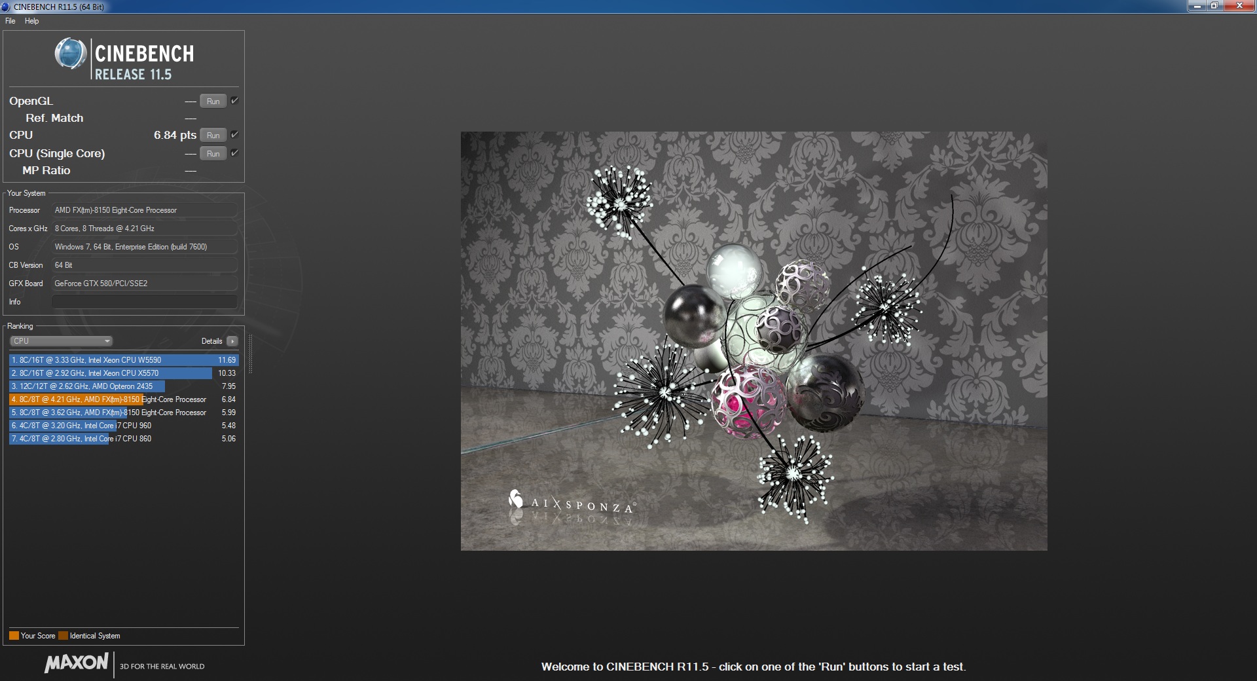This screenshot has width=1257, height=681.
Task: Click the GFX Board GeForce GTX 580 field
Action: (x=144, y=284)
